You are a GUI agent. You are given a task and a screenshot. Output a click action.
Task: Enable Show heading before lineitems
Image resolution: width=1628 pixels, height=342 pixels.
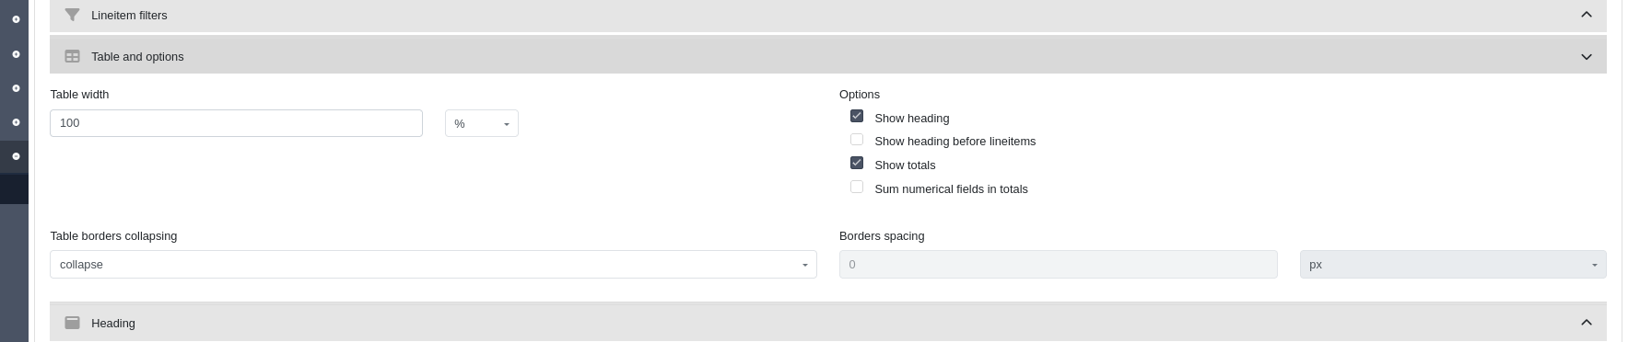point(857,140)
